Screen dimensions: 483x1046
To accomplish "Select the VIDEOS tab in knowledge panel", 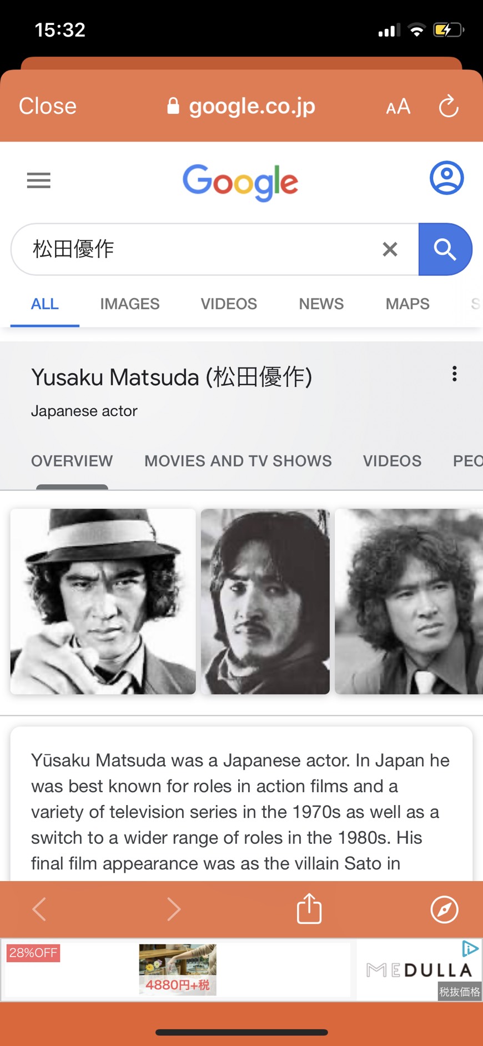I will (x=392, y=461).
